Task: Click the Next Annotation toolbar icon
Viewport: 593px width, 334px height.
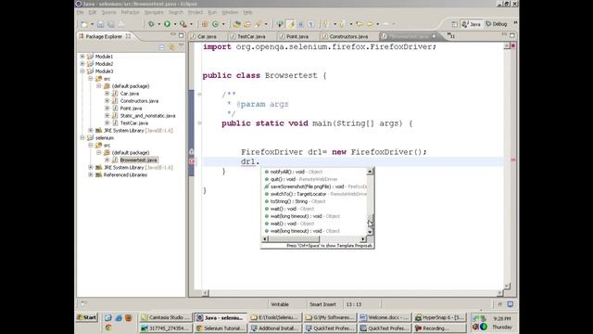Action: tap(326, 24)
